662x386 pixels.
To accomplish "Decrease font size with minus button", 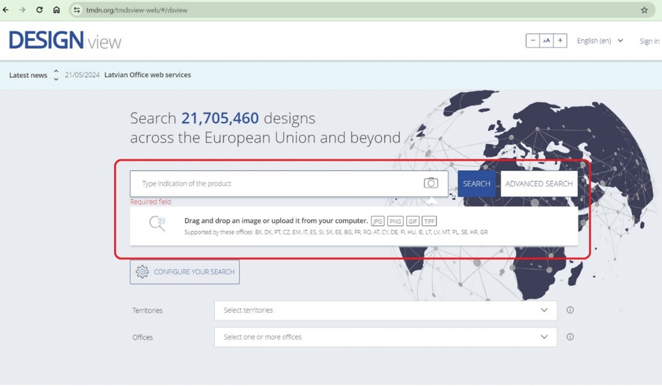I will (x=532, y=41).
